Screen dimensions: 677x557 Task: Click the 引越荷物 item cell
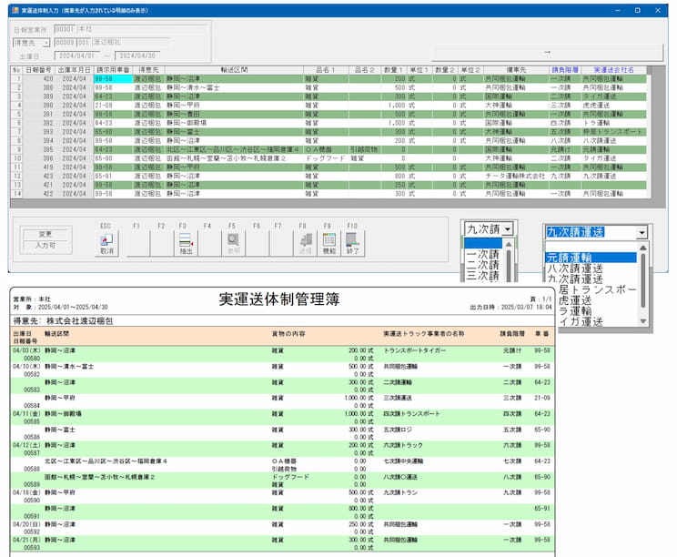coord(364,149)
